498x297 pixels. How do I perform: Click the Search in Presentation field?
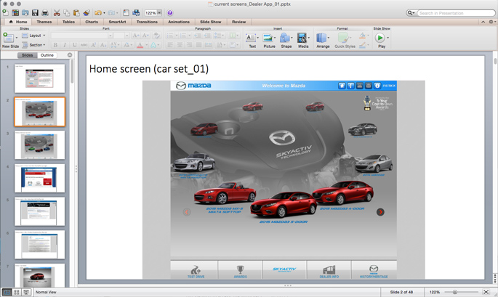(x=457, y=13)
